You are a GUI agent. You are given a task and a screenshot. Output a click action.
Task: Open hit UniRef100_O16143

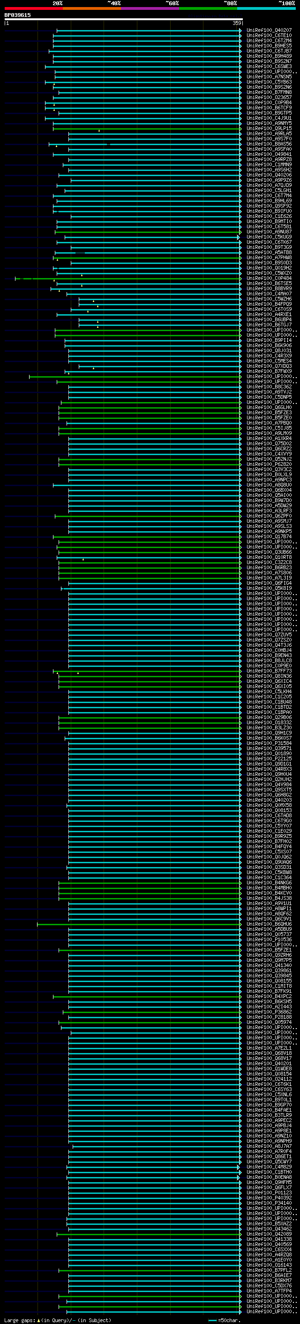(269, 1265)
